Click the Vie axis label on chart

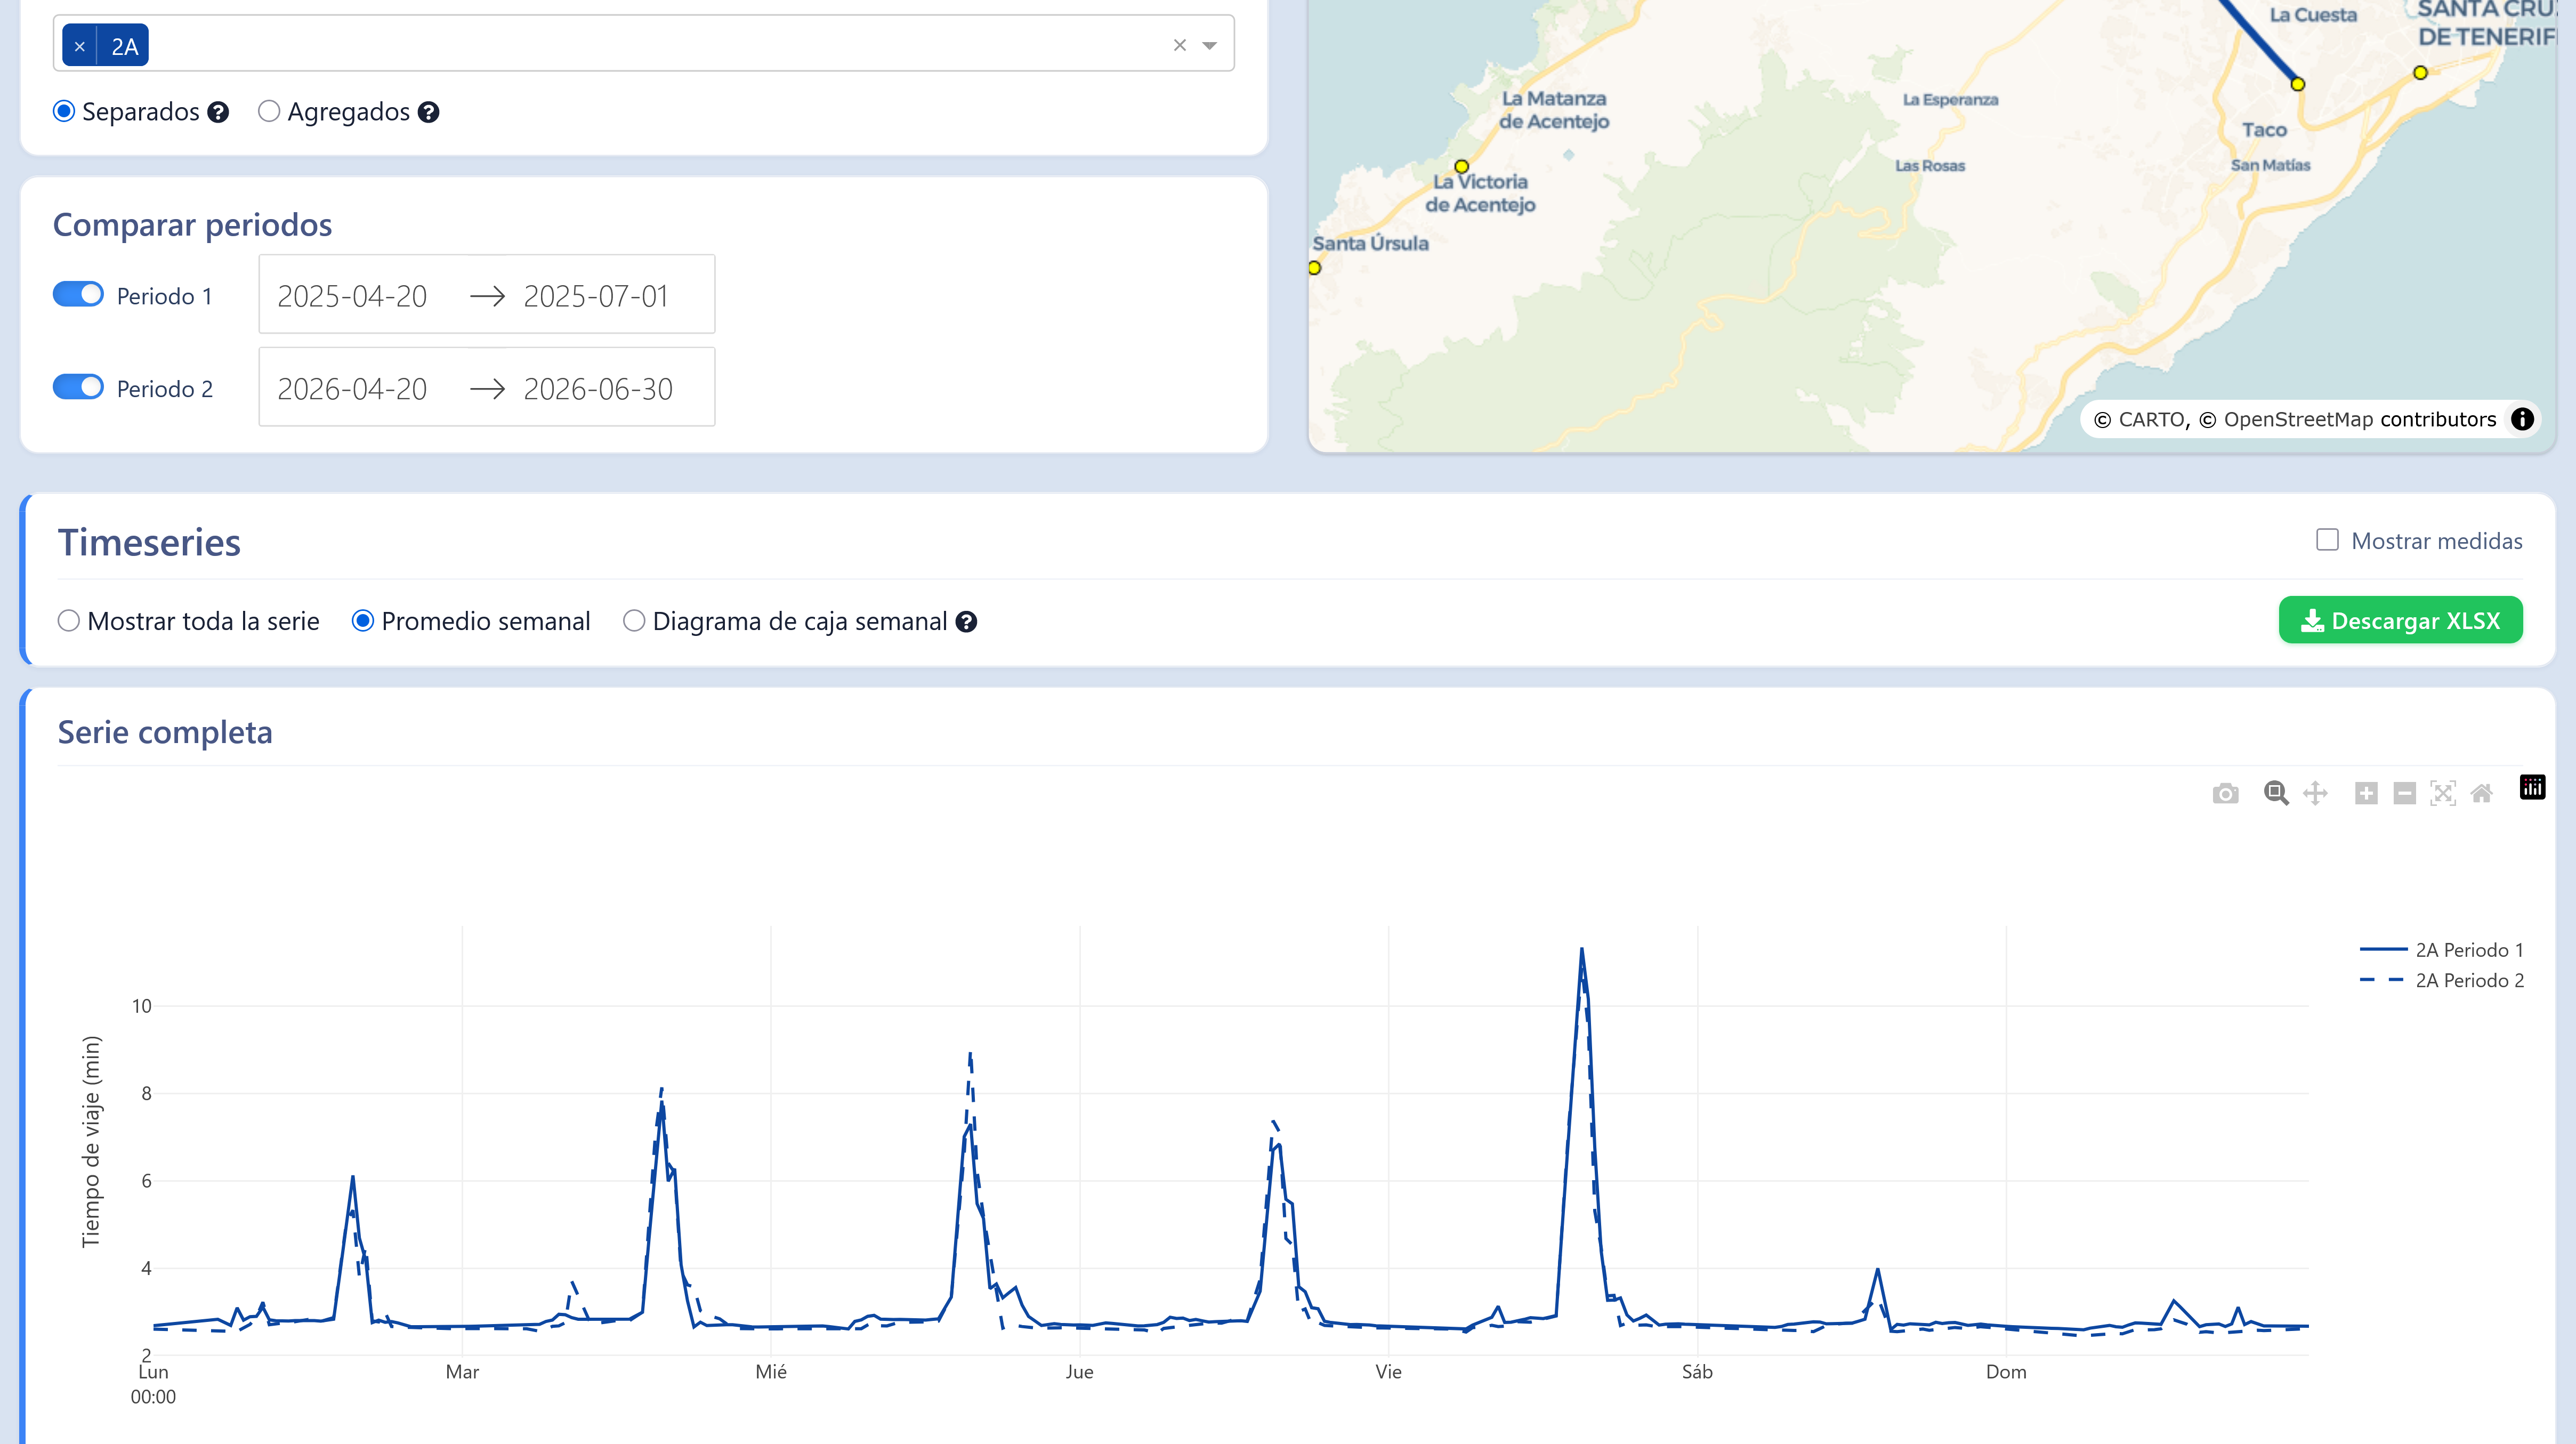[x=1388, y=1372]
